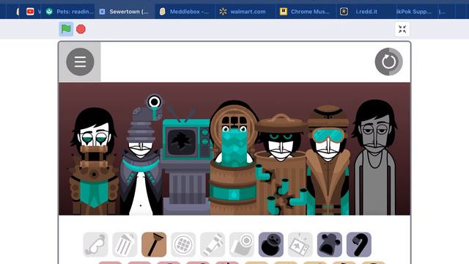This screenshot has height=264, width=469.
Task: Open the hamburger menu in the game
Action: [80, 62]
